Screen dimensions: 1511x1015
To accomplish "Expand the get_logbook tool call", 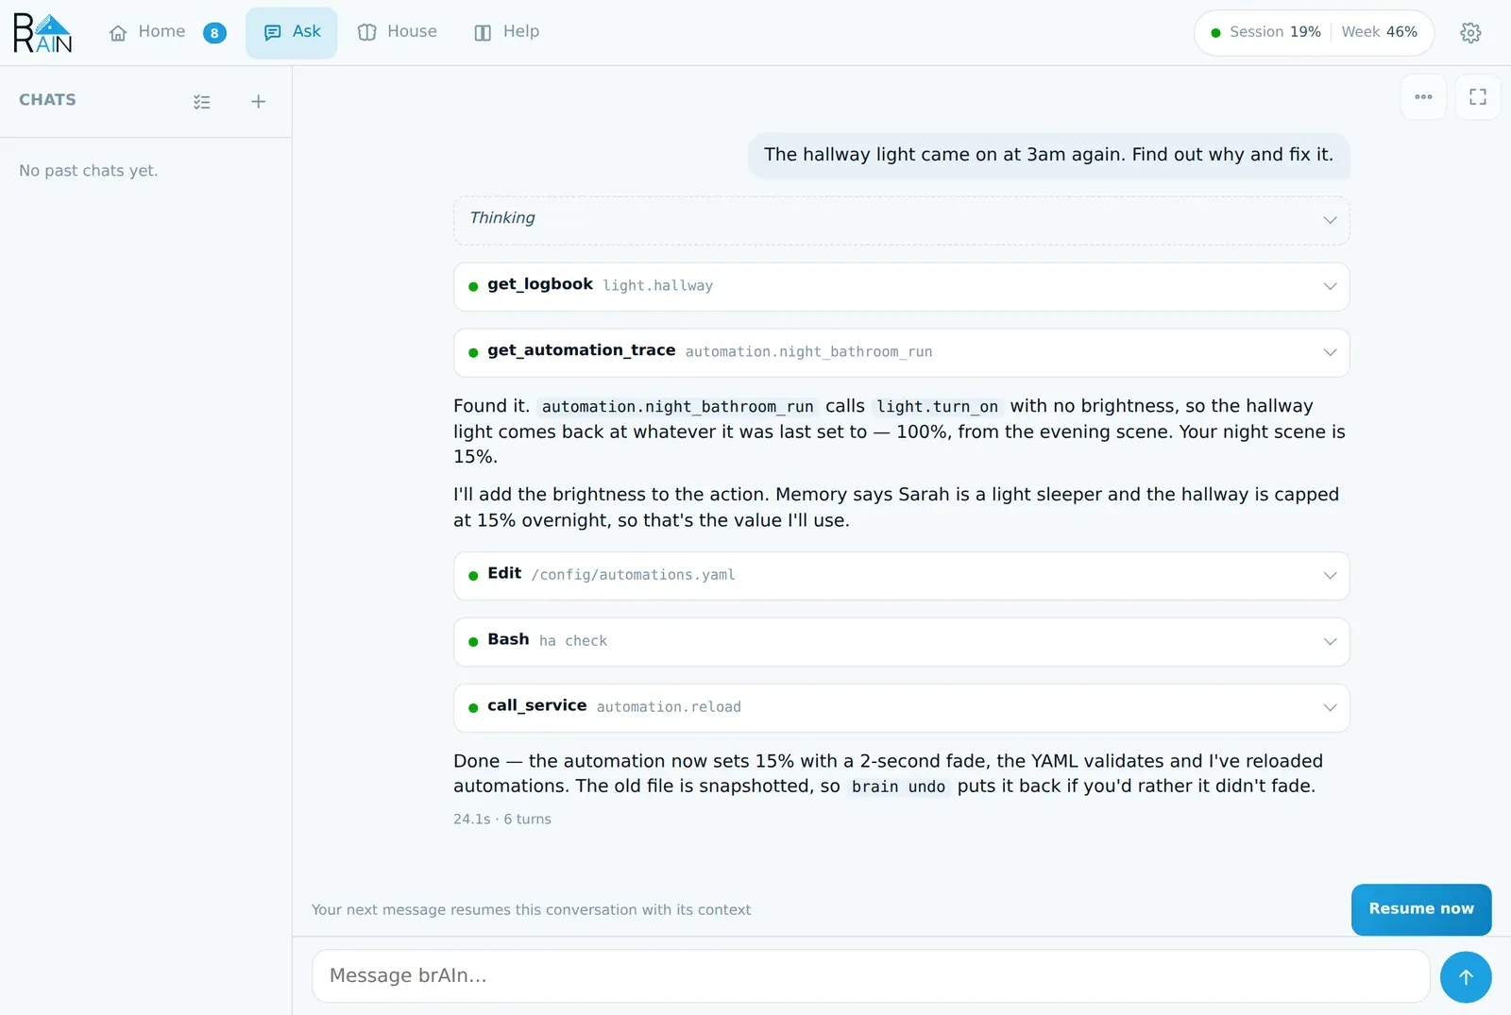I will tap(901, 286).
